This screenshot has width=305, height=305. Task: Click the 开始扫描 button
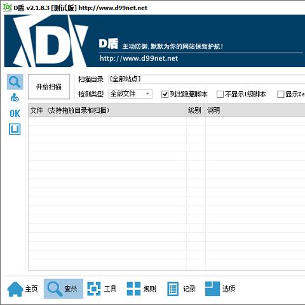coord(49,87)
